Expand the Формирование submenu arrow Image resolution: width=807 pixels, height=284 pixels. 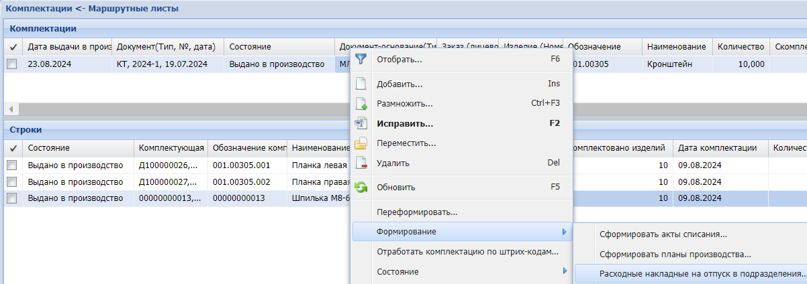coord(563,232)
